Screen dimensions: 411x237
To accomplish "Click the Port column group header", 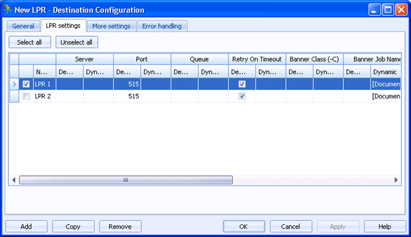I will 142,59.
